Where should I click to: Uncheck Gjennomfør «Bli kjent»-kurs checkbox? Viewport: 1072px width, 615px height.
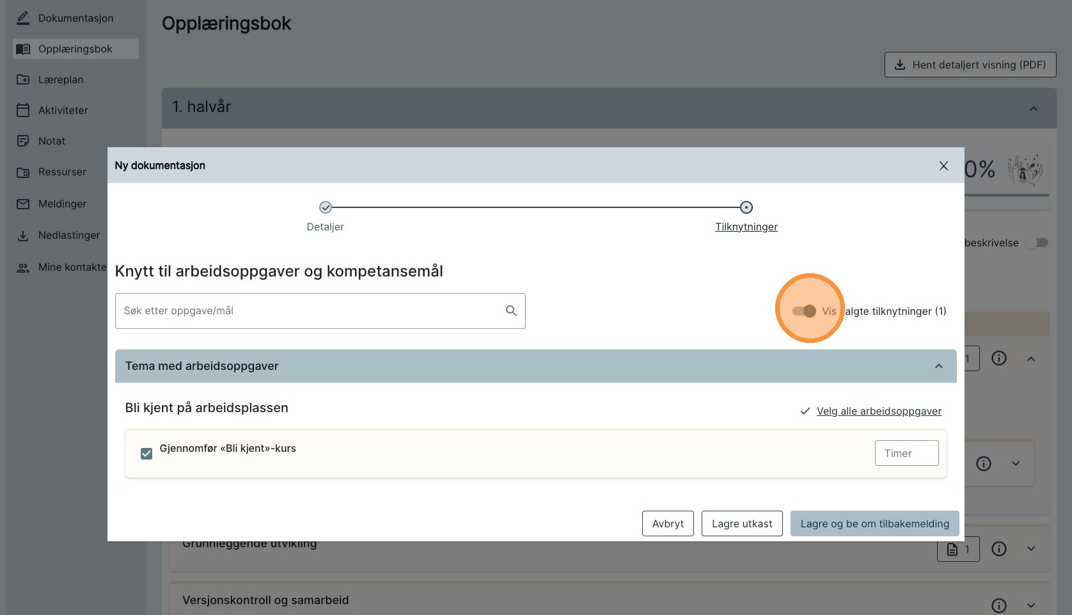[146, 454]
